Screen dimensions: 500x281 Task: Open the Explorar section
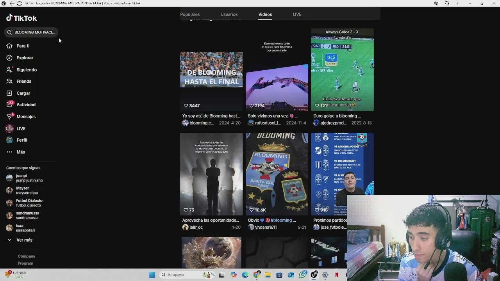pos(20,58)
